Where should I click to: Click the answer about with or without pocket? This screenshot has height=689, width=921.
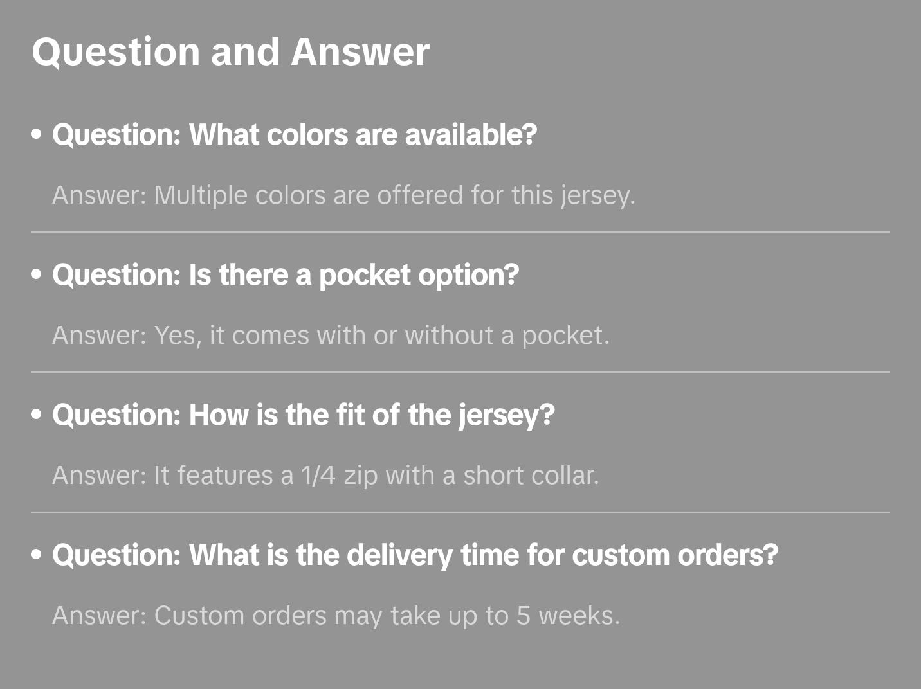[x=331, y=336]
